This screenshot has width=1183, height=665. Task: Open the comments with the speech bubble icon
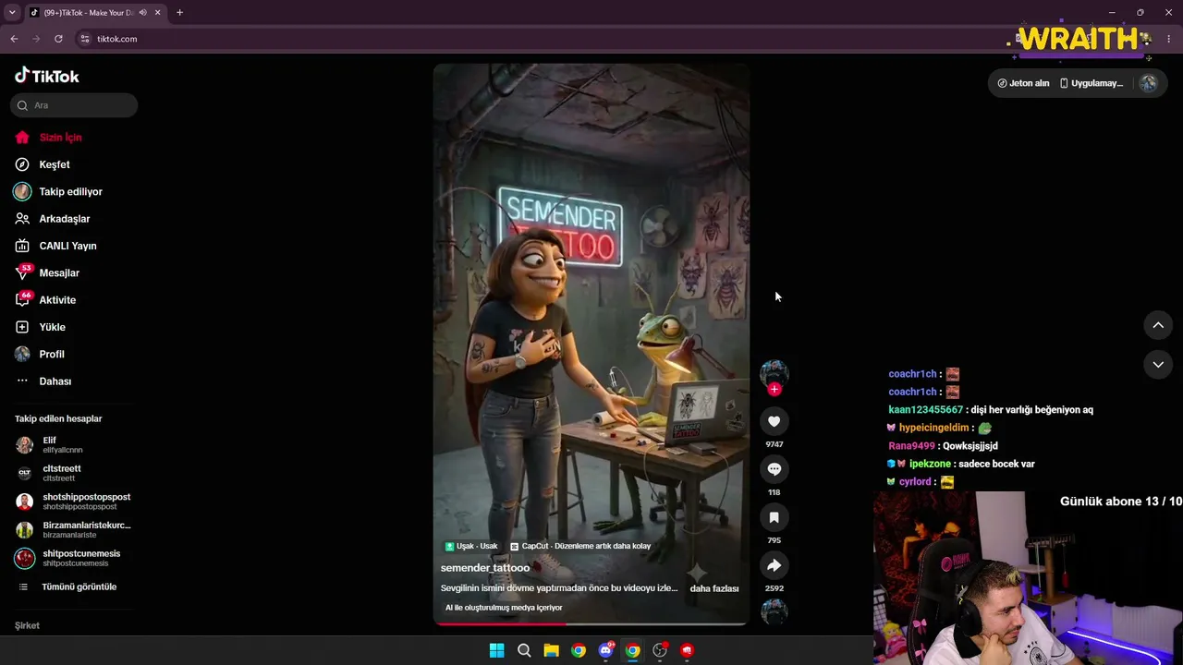774,469
